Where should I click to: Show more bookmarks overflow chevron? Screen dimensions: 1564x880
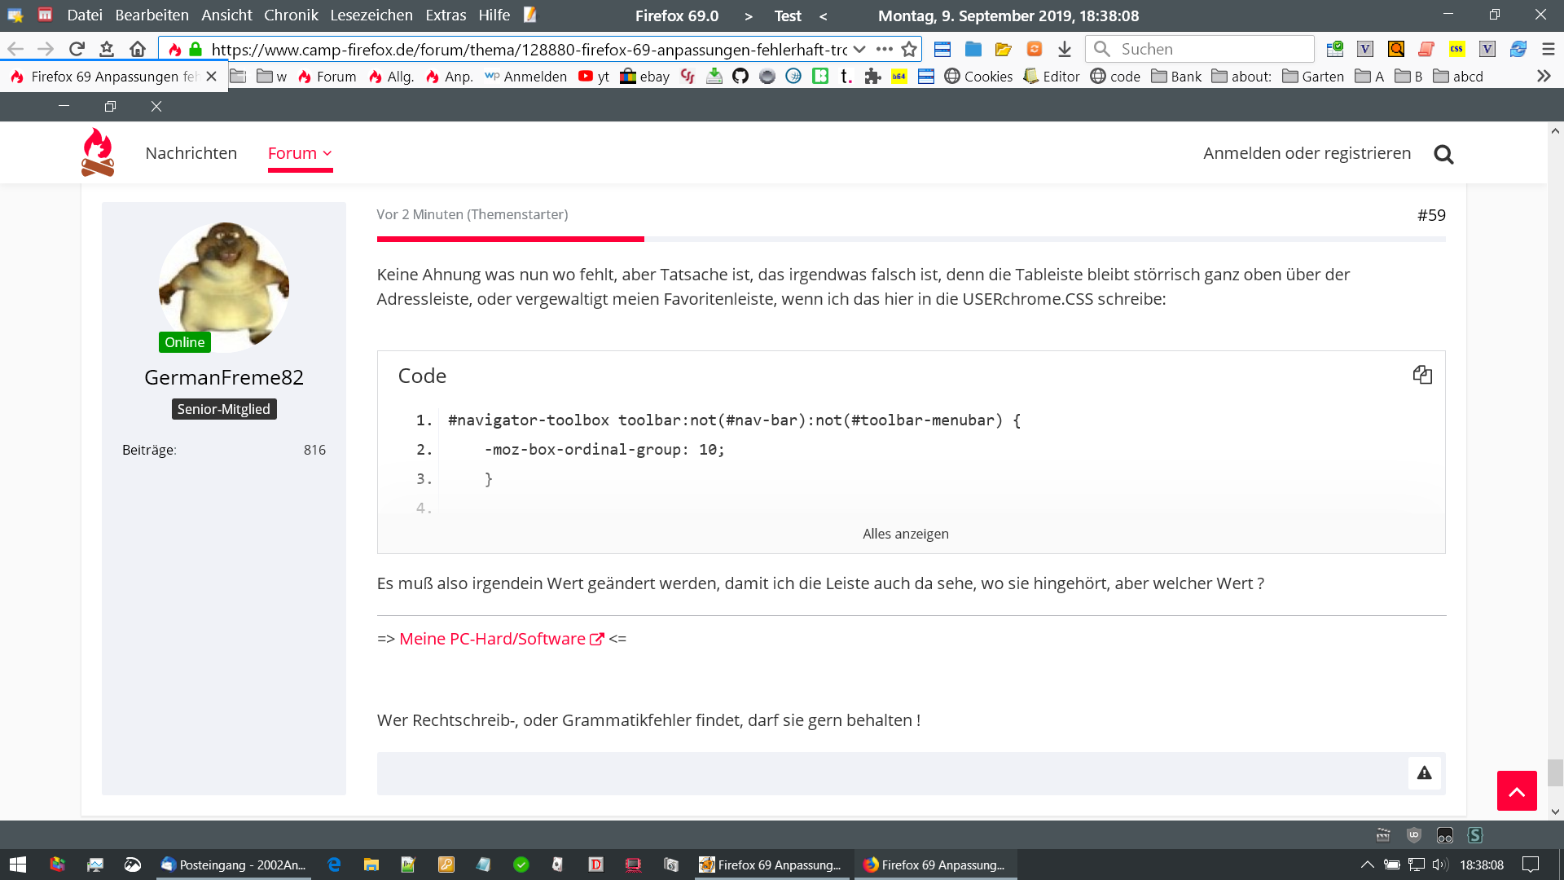(1543, 77)
